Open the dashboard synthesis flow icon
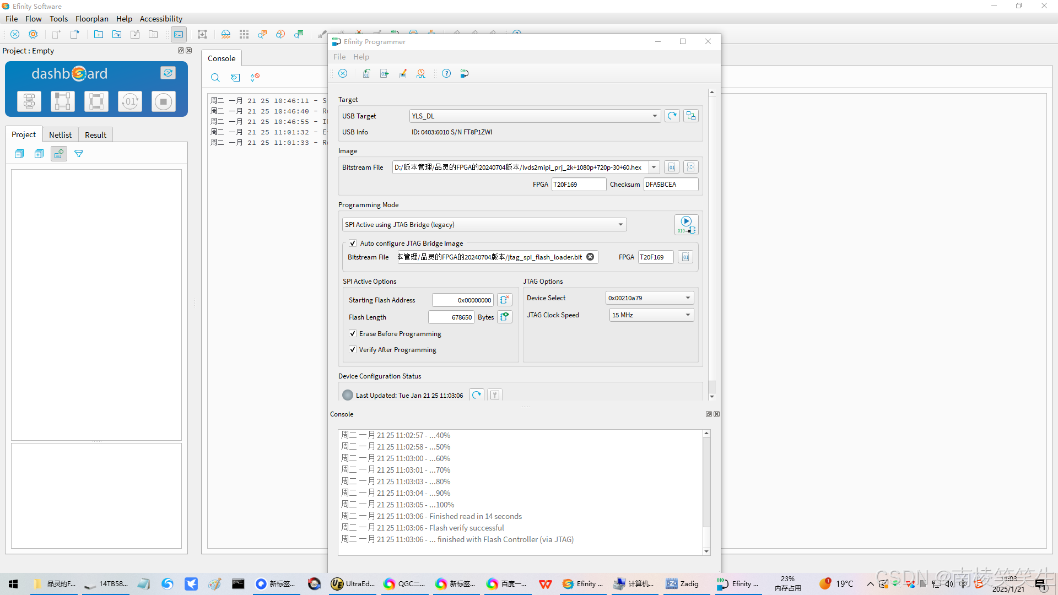 [x=29, y=101]
